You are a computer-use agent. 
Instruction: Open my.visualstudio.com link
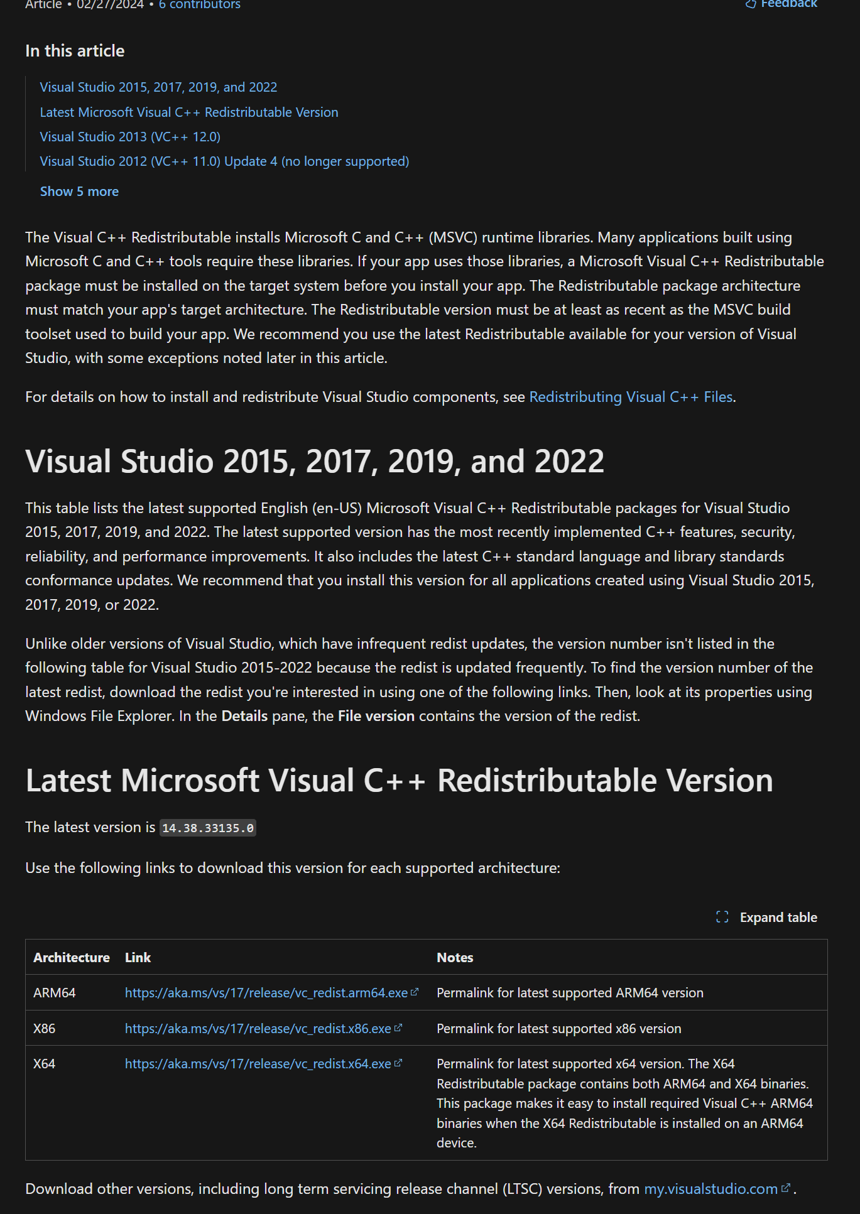tap(711, 1189)
